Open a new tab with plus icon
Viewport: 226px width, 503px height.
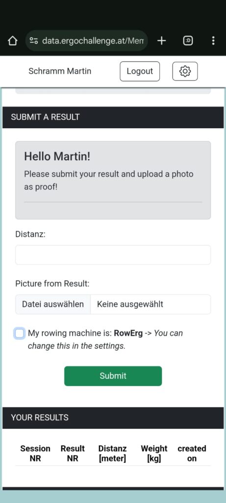pos(162,41)
